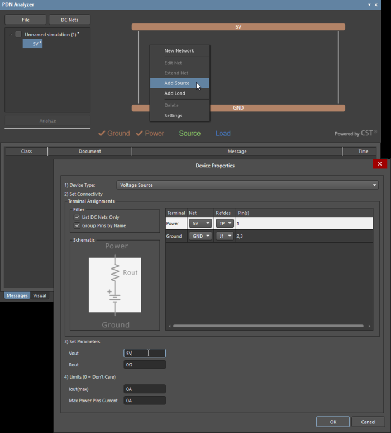Open the Power terminal Refdes dropdown
The width and height of the screenshot is (391, 433).
(x=225, y=223)
